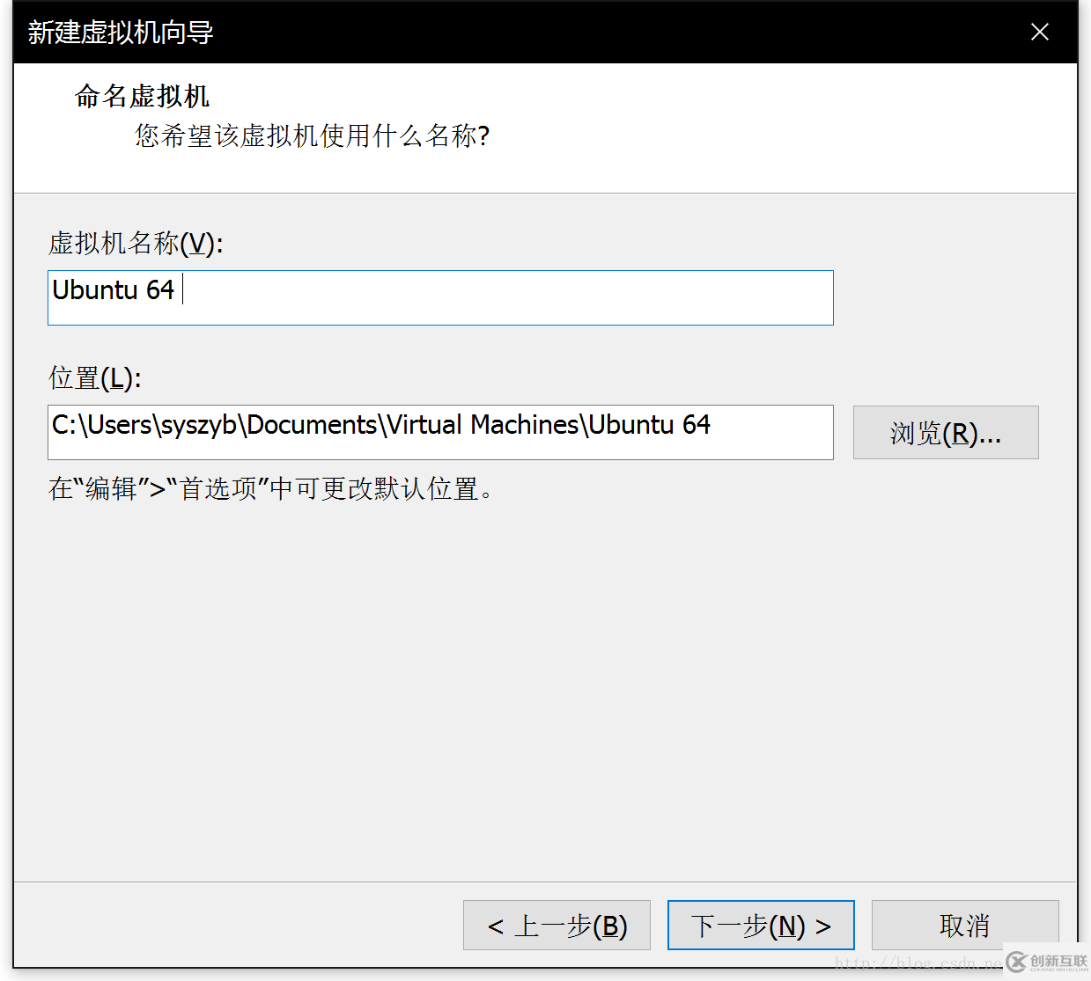This screenshot has height=981, width=1091.
Task: Click the Ubuntu 64 name text
Action: click(x=113, y=290)
